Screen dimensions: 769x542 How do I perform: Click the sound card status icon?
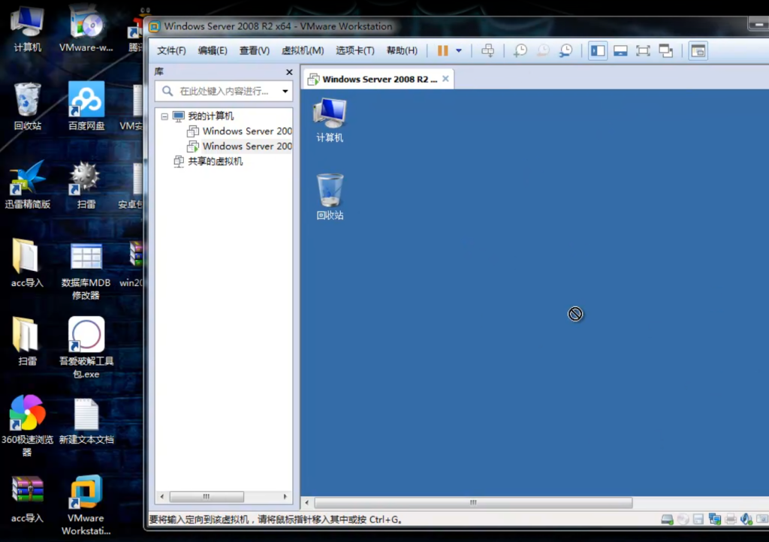coord(746,519)
